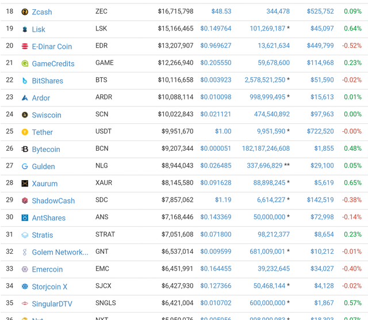The height and width of the screenshot is (320, 368).
Task: Click Gulden price $0.026485
Action: coord(216,166)
